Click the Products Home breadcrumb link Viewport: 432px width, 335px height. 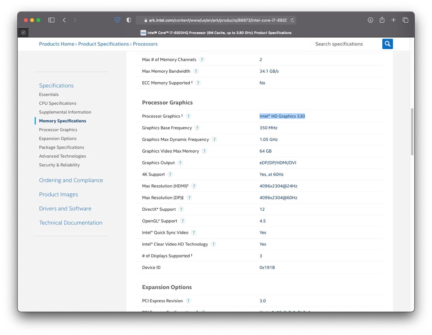57,44
